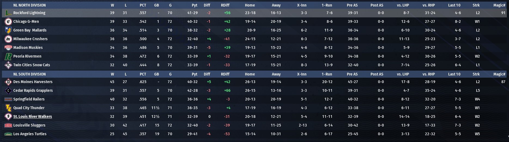This screenshot has width=509, height=142.
Task: Open the Cedar Rapids Grapplers team page
Action: pyautogui.click(x=33, y=90)
